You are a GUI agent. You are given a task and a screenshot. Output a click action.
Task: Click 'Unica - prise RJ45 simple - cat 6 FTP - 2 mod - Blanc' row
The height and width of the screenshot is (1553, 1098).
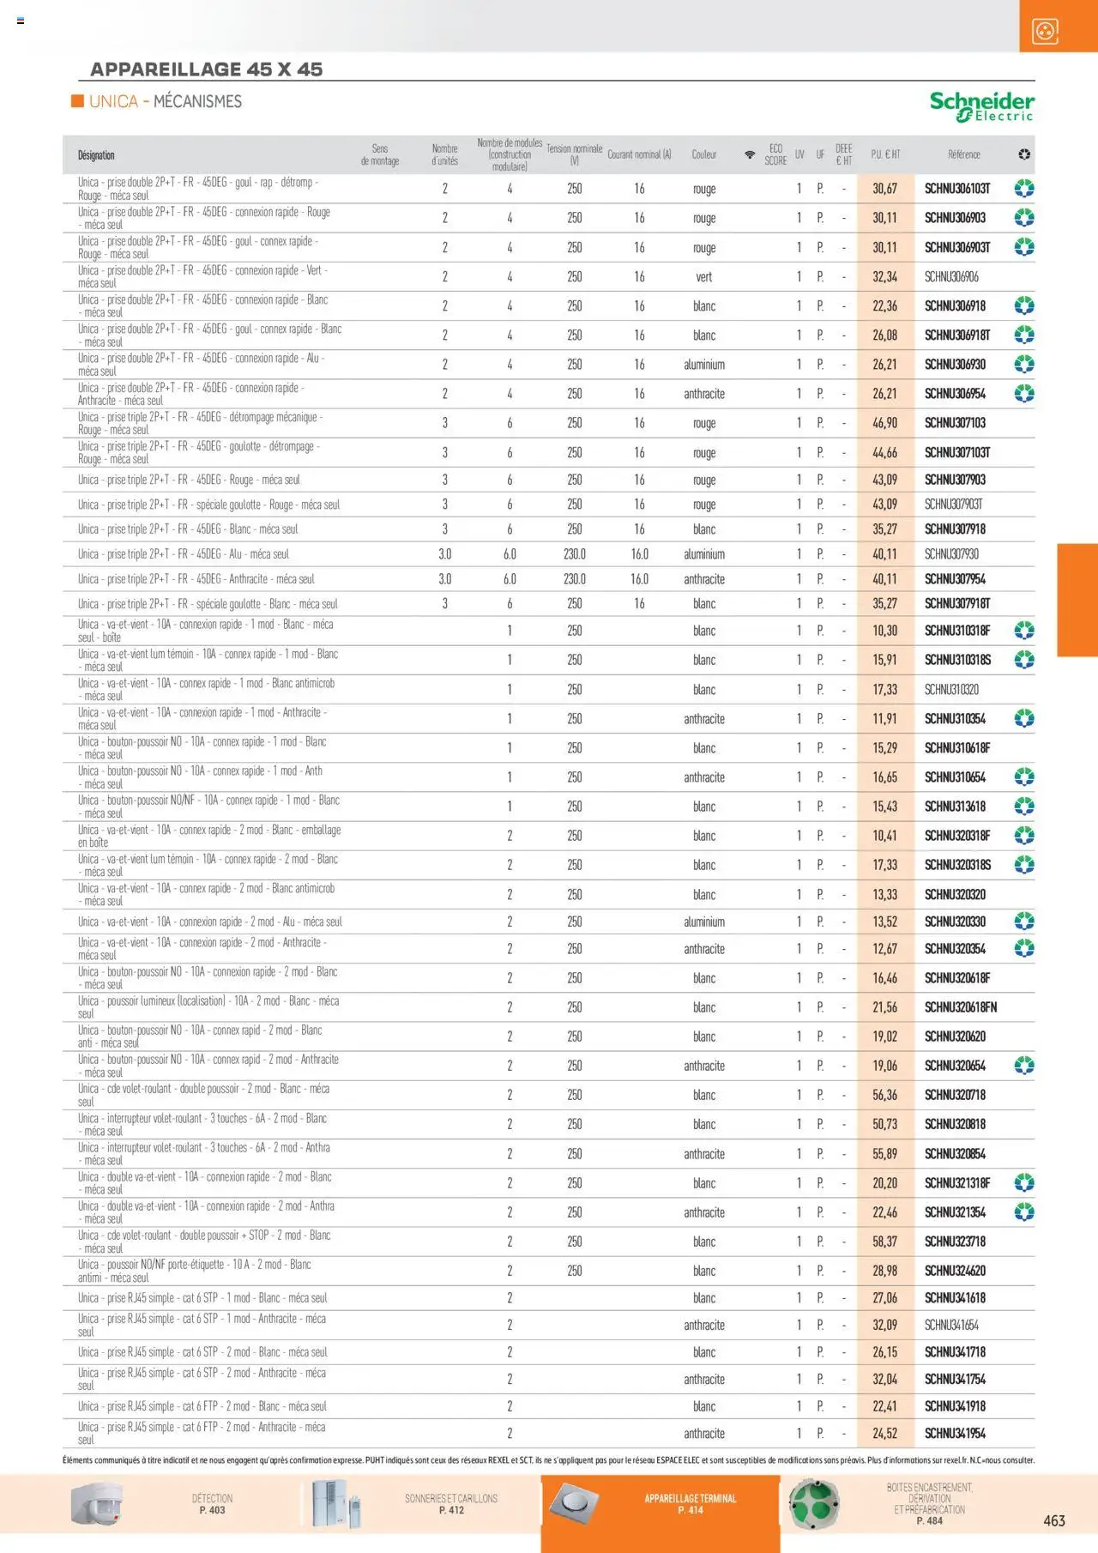pyautogui.click(x=549, y=1406)
